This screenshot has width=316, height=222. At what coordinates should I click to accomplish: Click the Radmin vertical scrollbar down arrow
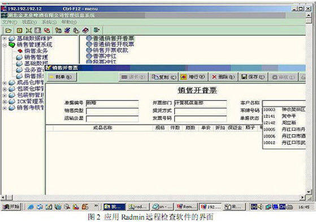click(309, 192)
